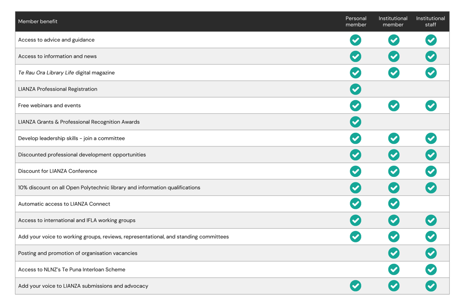Image resolution: width=458 pixels, height=305 pixels.
Task: Click the Member benefit header label
Action: click(x=38, y=21)
